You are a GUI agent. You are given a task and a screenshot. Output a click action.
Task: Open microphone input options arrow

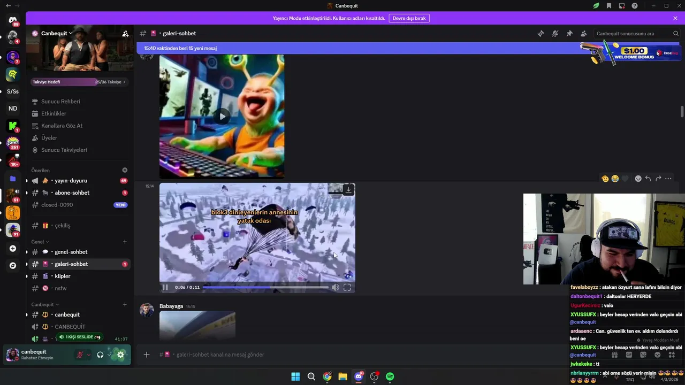tap(89, 355)
